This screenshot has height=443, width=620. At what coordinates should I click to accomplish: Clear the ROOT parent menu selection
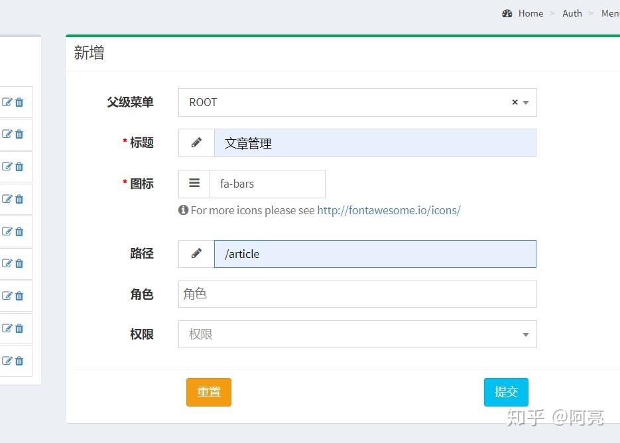tap(515, 102)
